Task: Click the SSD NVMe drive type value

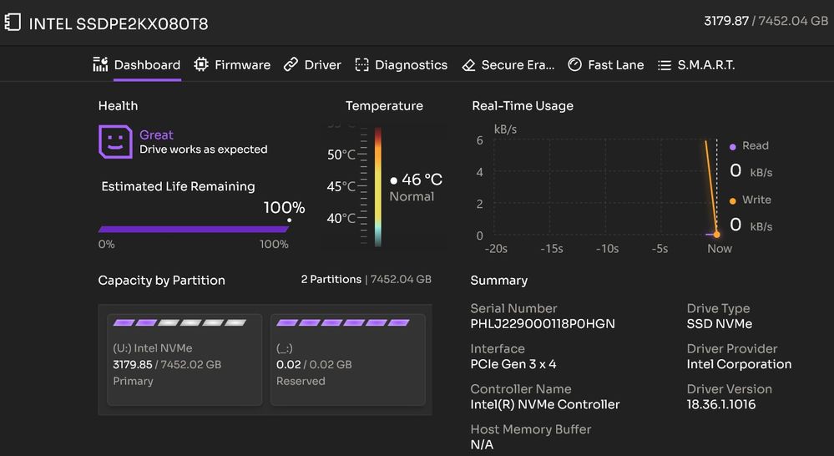Action: click(719, 323)
